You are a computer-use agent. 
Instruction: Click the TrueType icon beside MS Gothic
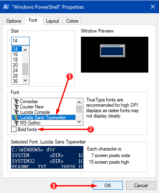[x=16, y=122]
